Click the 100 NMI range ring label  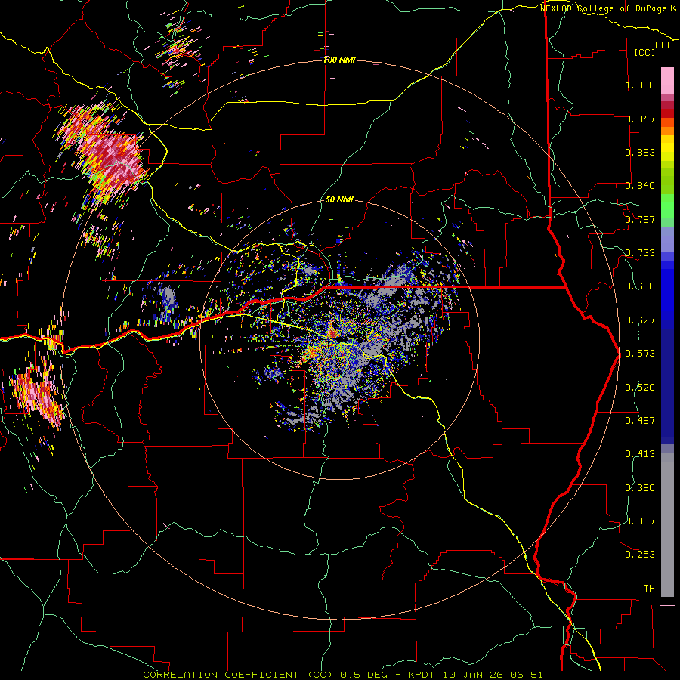coord(339,60)
